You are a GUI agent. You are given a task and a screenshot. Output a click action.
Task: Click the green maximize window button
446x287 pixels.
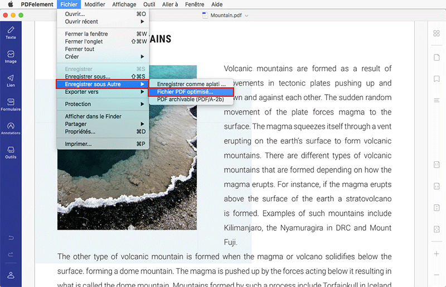pyautogui.click(x=21, y=16)
